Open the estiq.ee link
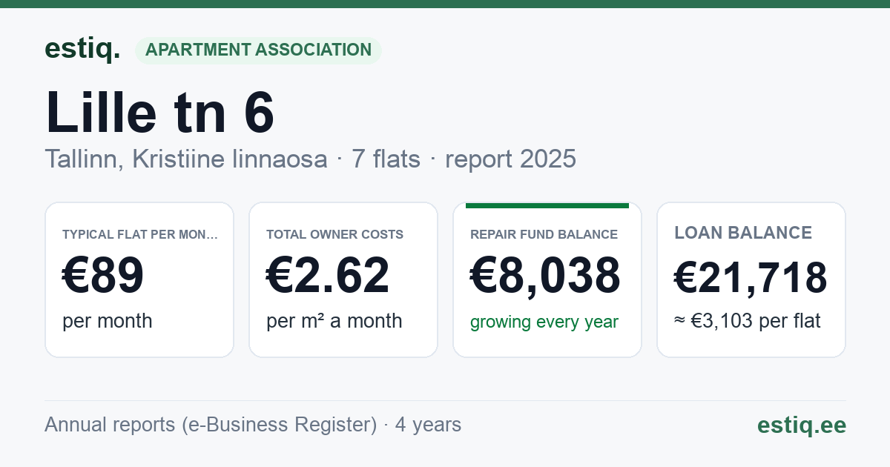This screenshot has height=467, width=890. pyautogui.click(x=802, y=425)
